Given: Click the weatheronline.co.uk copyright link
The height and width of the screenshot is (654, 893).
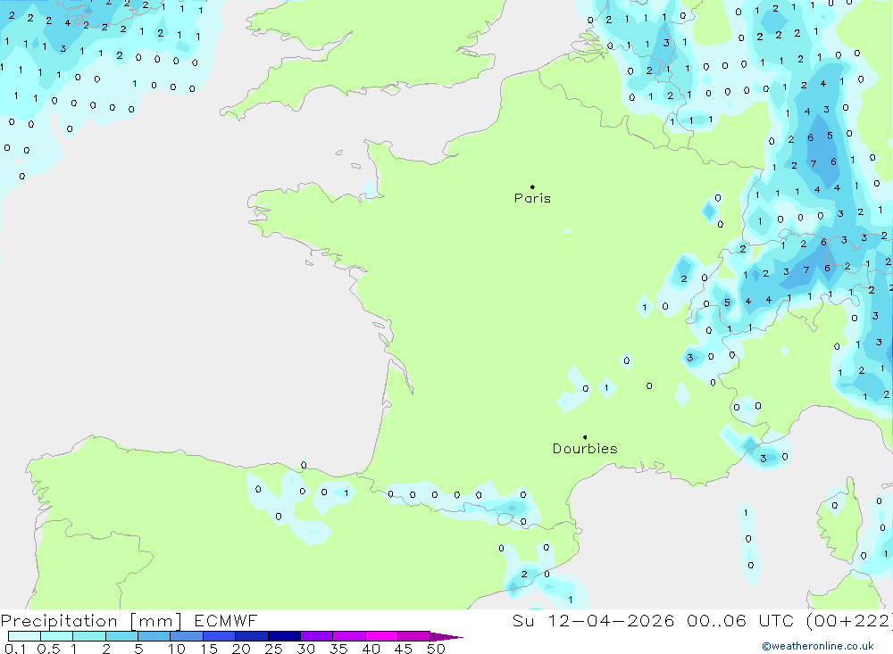Looking at the screenshot, I should coord(817,646).
